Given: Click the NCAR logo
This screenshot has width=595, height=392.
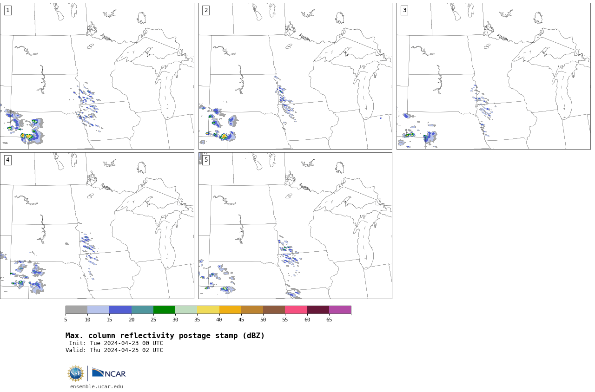Looking at the screenshot, I should [109, 373].
